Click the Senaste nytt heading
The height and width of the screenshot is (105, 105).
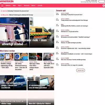pyautogui.click(x=61, y=10)
